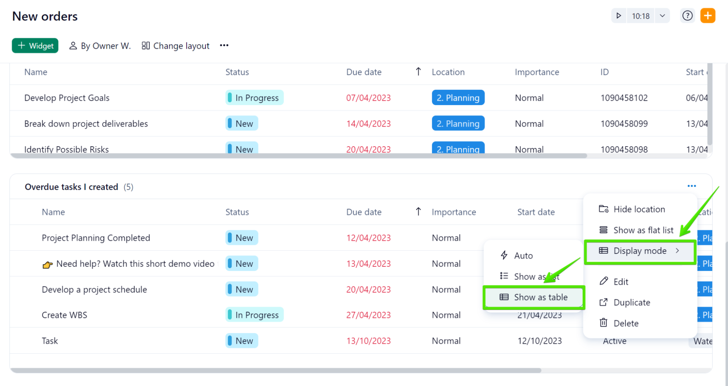Open Break down project deliverables task
The image size is (728, 386).
pos(86,124)
